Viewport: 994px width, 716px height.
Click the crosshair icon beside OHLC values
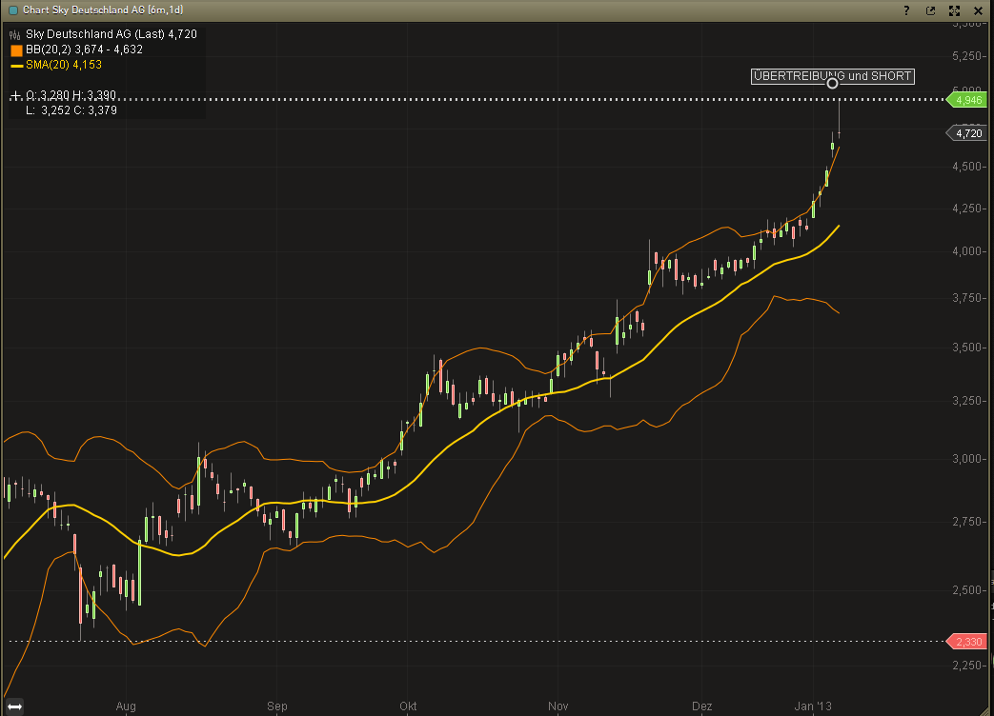pos(15,95)
